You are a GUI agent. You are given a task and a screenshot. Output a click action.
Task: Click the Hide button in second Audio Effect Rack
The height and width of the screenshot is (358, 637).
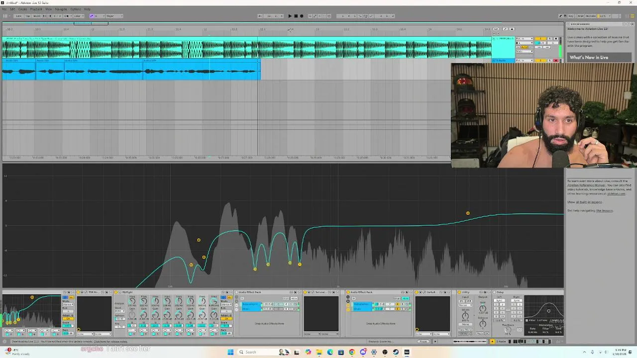[x=406, y=298]
